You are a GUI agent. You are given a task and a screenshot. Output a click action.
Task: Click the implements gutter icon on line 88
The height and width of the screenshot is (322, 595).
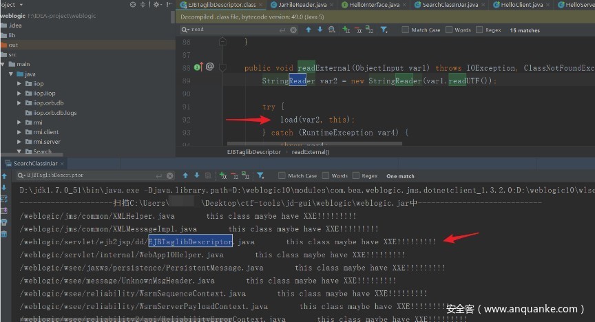[198, 67]
